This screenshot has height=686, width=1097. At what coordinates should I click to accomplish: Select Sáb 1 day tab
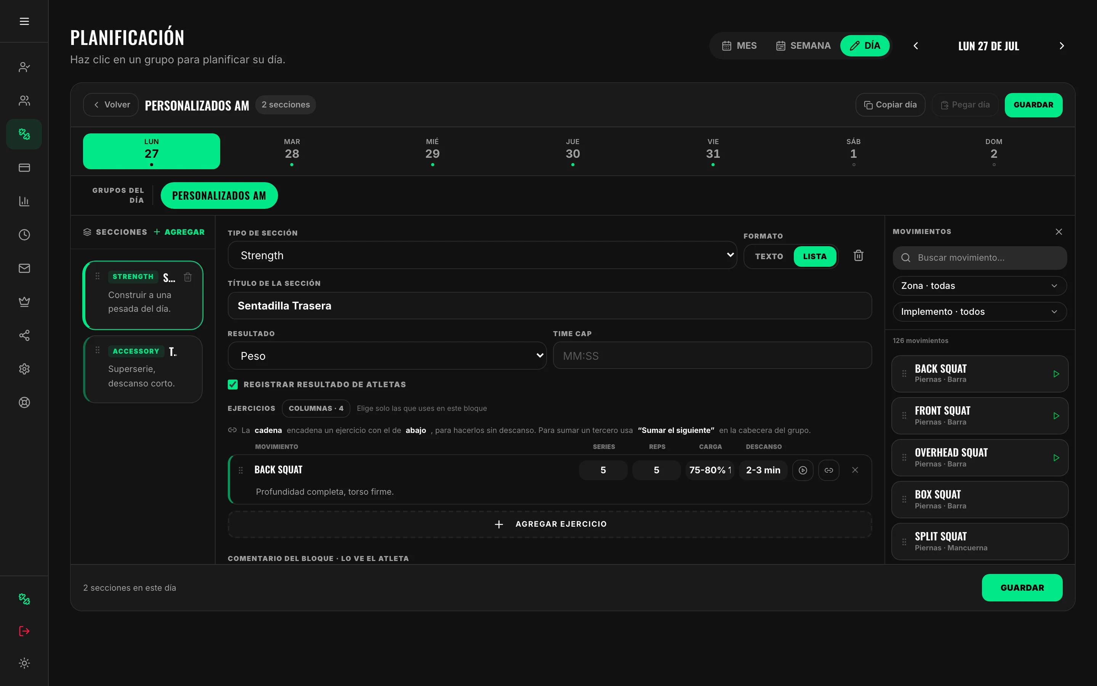[x=853, y=151]
